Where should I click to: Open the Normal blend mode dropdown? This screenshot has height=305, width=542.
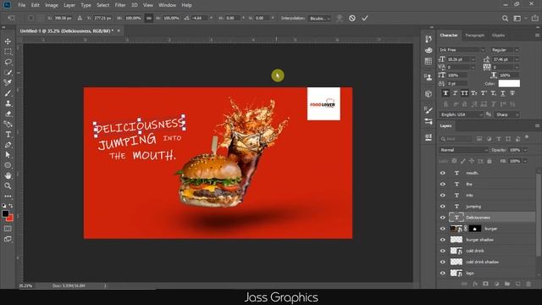463,150
